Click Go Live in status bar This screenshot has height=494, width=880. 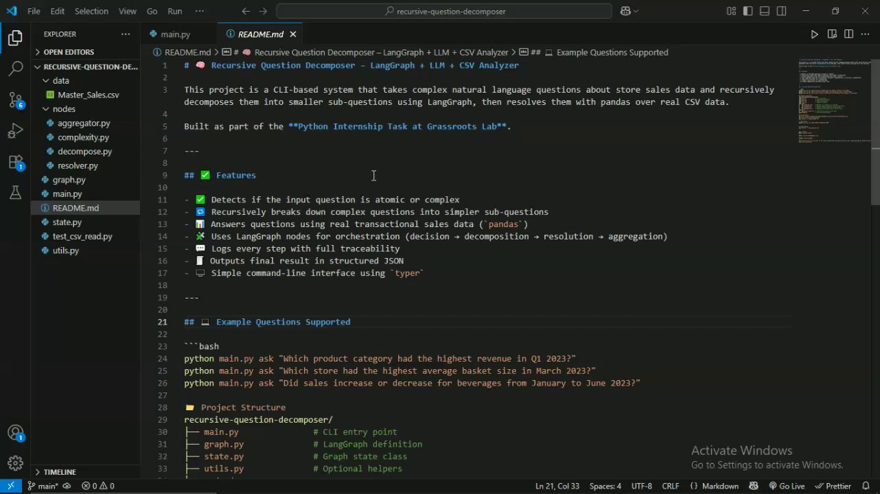[x=786, y=486]
